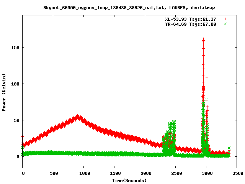The image size is (245, 184).
Task: Click the y-axis tick label 100
Action: tap(15, 84)
